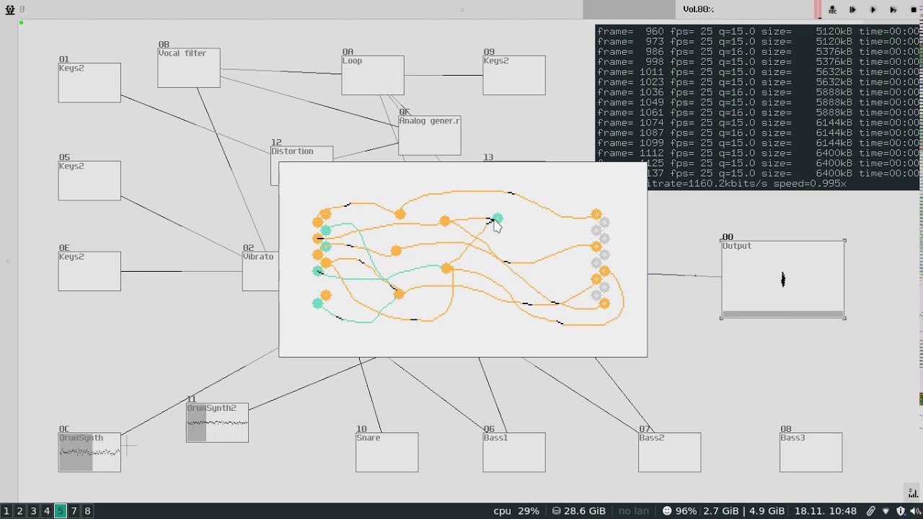Viewport: 923px width, 519px height.
Task: Select the 01 Keys2 module
Action: [89, 82]
